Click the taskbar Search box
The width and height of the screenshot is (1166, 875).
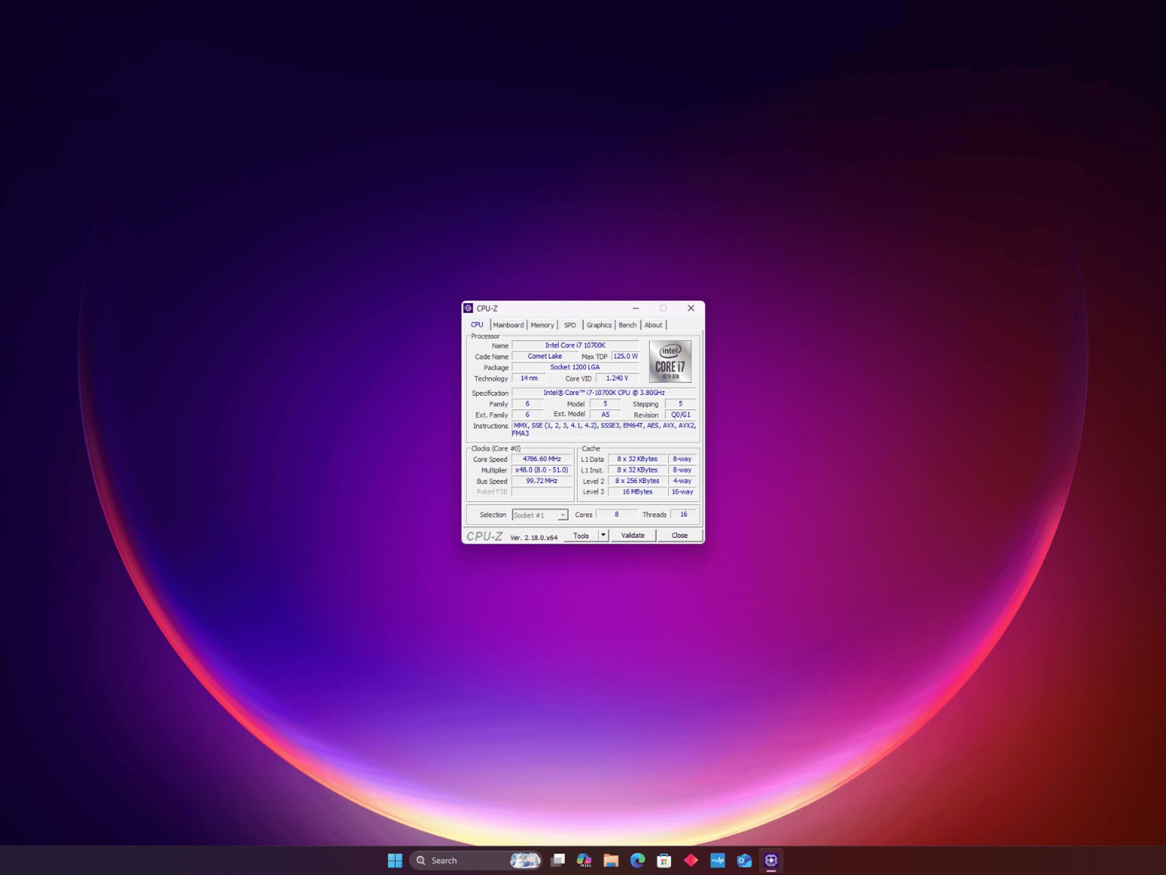pos(475,860)
